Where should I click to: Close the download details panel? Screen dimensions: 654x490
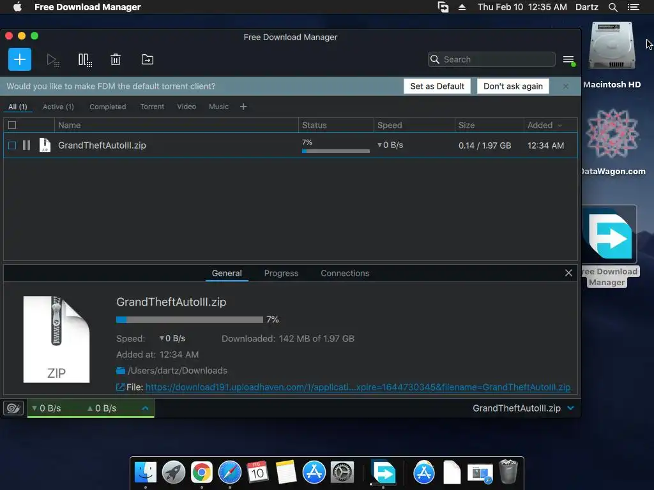pyautogui.click(x=568, y=273)
